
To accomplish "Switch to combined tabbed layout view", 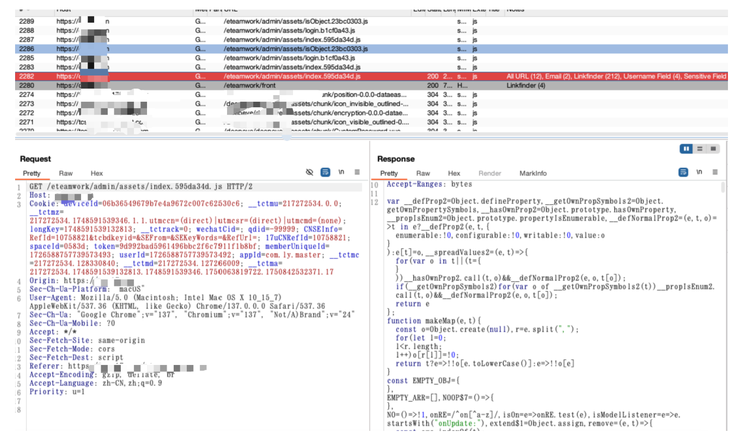I will coord(713,149).
